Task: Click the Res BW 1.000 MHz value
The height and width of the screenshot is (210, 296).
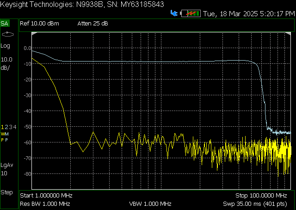Action: 45,204
